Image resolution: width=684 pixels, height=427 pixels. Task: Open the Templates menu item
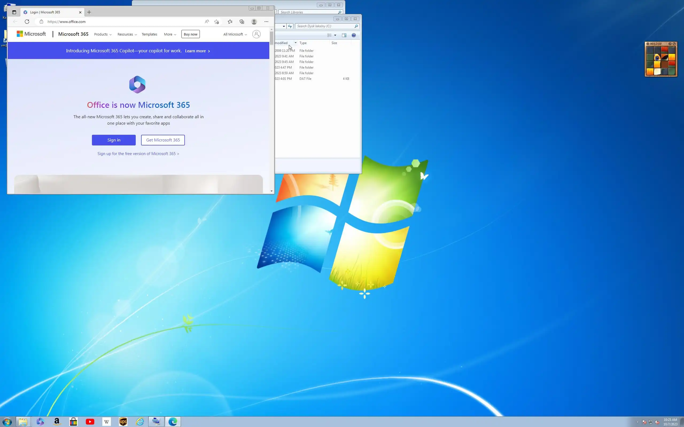click(x=149, y=34)
